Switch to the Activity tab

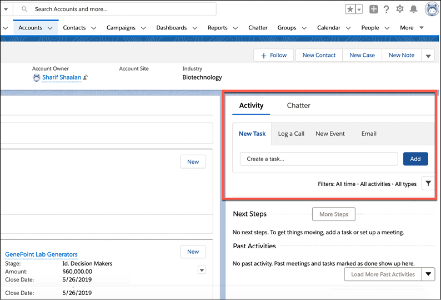(x=251, y=105)
